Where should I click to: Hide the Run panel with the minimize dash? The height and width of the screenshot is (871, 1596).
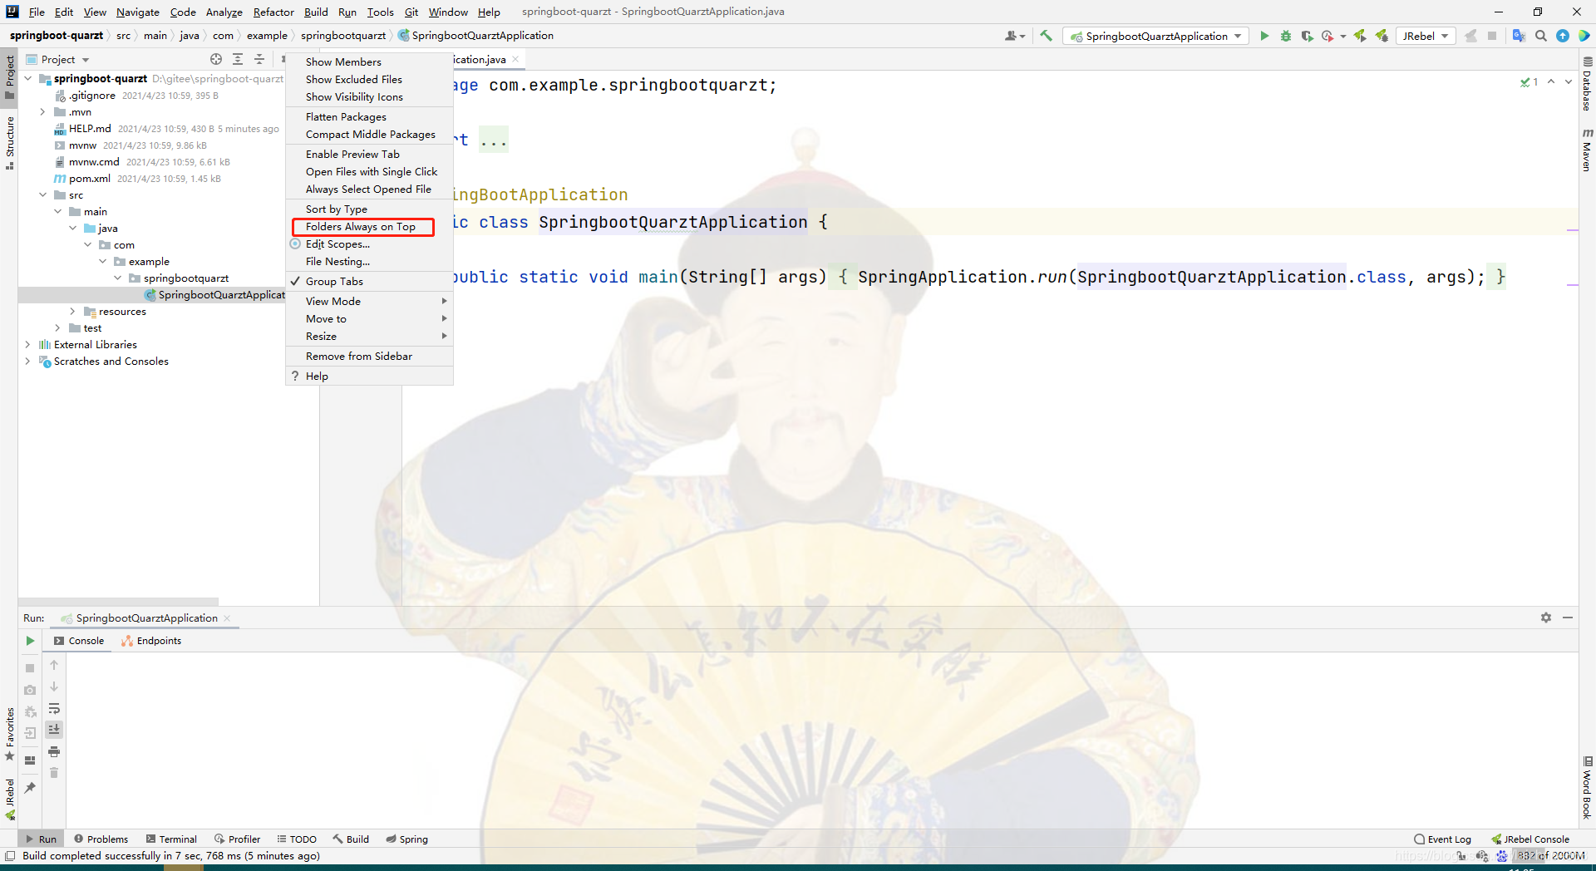point(1568,618)
